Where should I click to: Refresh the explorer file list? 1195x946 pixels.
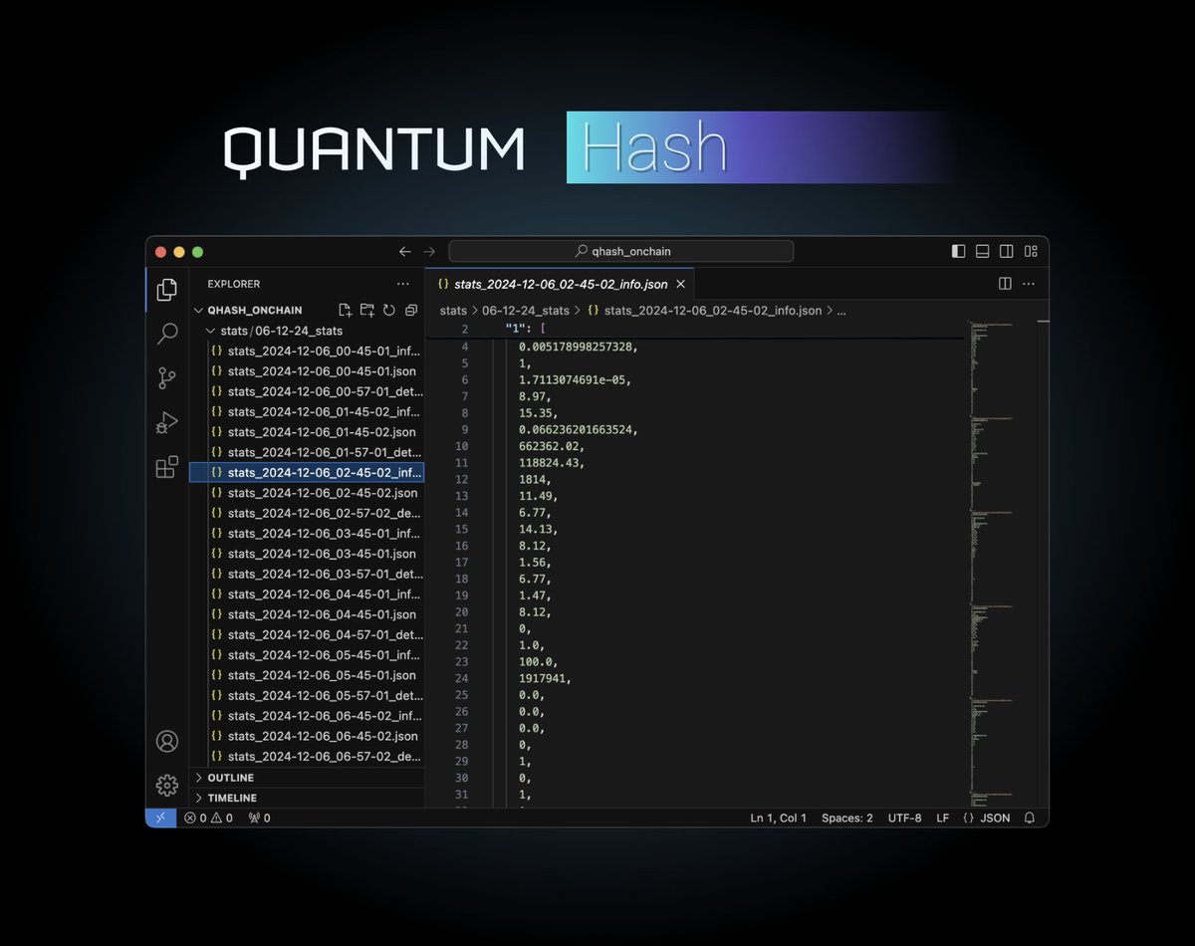tap(388, 310)
